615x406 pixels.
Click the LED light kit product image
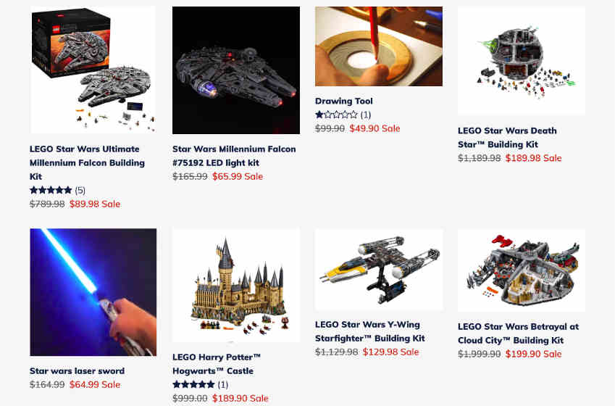coord(236,70)
